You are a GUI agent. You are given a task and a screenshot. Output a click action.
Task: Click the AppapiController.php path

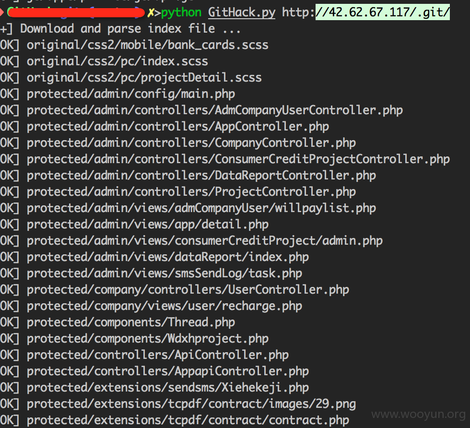(167, 371)
